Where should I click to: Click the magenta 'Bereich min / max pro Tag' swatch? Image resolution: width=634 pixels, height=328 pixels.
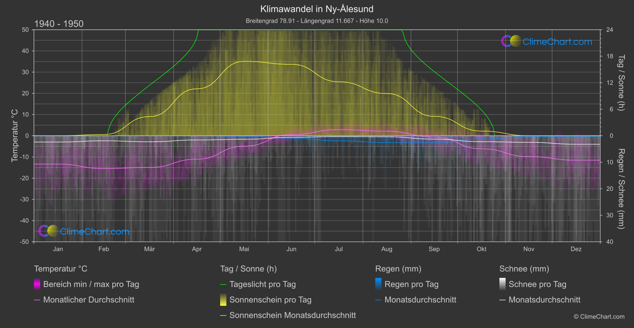[37, 284]
